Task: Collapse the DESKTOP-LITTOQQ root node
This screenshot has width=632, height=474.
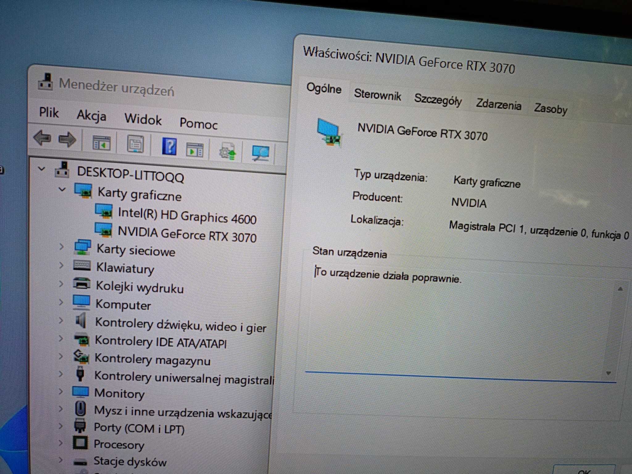Action: click(x=41, y=169)
